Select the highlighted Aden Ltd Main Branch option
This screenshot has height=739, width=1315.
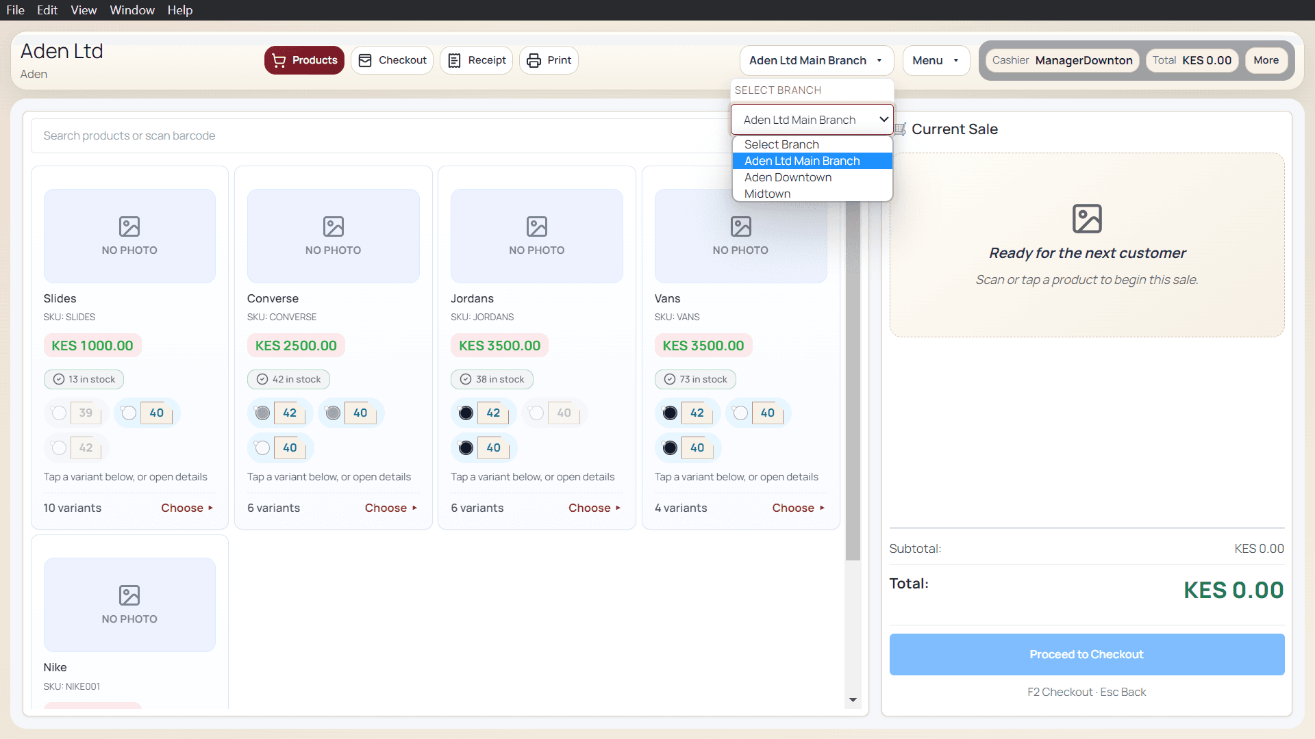pos(812,161)
